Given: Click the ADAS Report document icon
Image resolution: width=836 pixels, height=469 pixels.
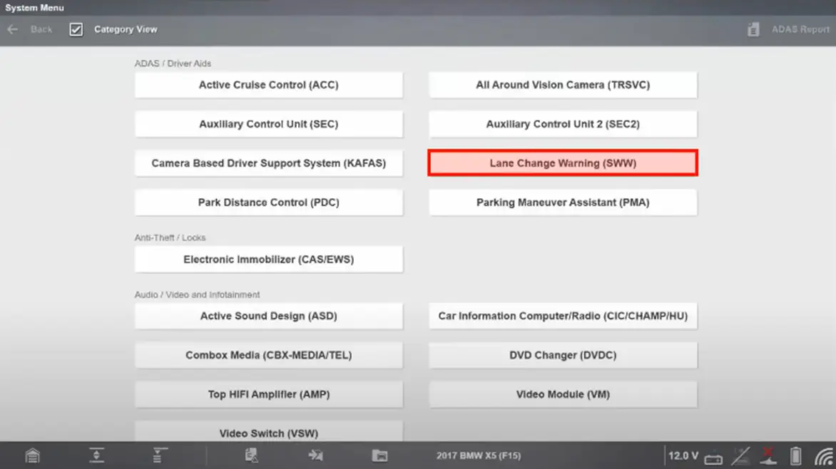Looking at the screenshot, I should click(753, 29).
